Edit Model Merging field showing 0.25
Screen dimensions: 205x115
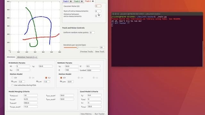31,99
